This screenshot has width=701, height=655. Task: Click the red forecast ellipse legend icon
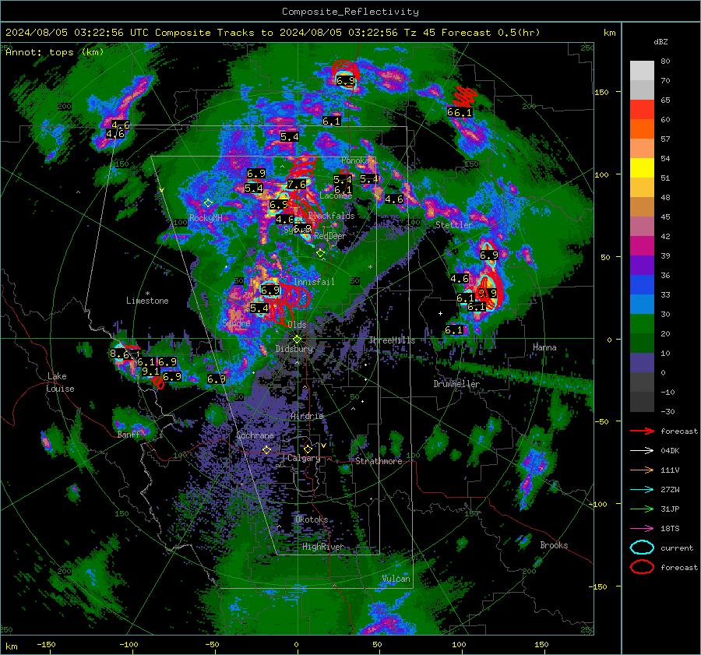[642, 567]
